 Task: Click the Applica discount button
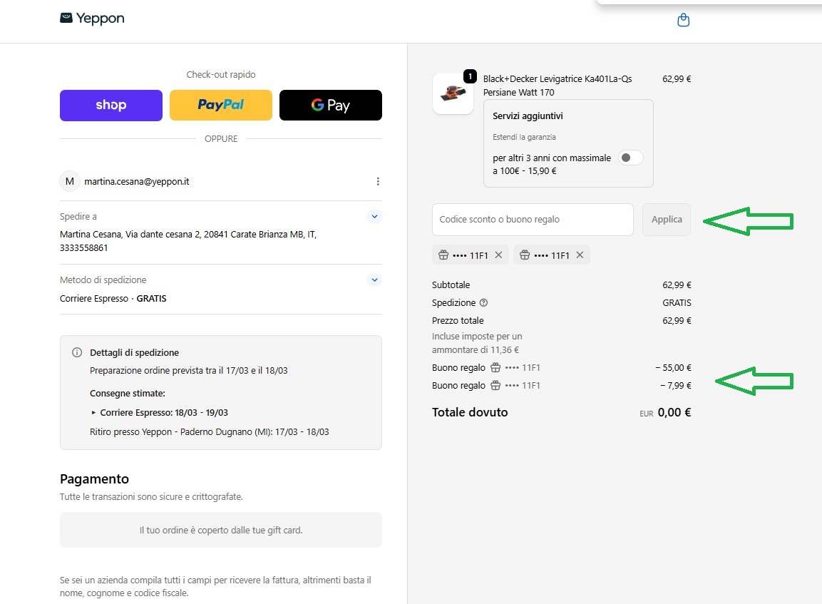point(667,219)
